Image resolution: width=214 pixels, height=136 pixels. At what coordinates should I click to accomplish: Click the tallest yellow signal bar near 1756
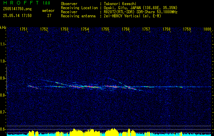point(129,132)
